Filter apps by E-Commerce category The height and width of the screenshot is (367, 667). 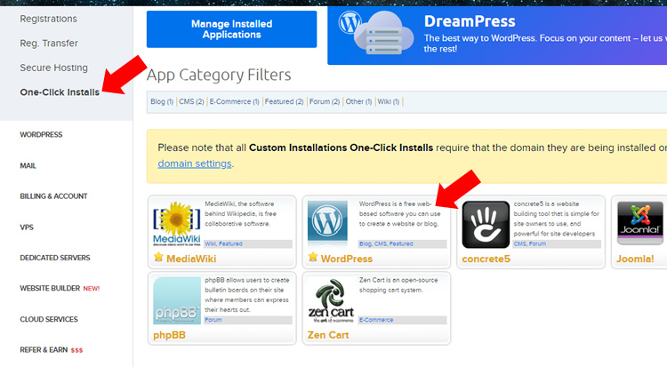[x=234, y=101]
